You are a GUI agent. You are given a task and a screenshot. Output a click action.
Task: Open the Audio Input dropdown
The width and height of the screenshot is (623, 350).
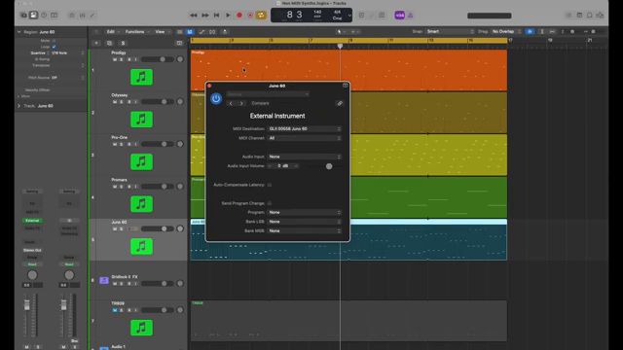[305, 157]
